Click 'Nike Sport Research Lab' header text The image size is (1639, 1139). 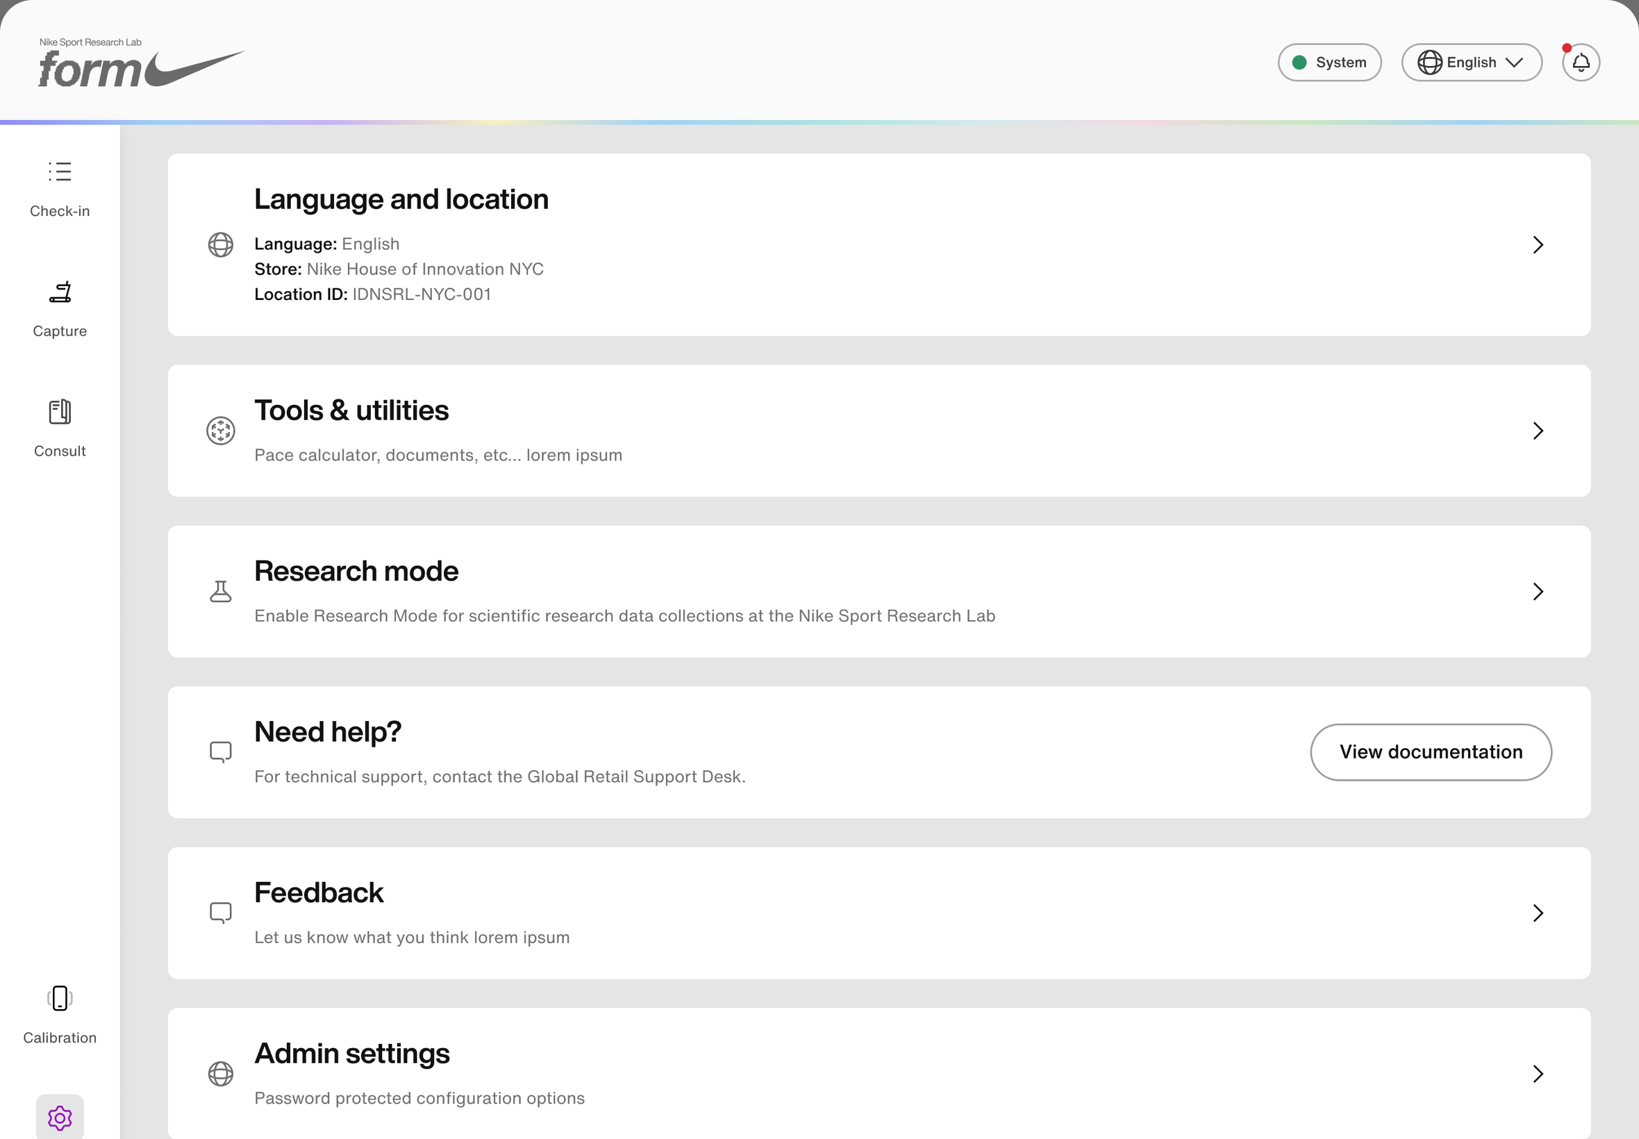point(90,42)
